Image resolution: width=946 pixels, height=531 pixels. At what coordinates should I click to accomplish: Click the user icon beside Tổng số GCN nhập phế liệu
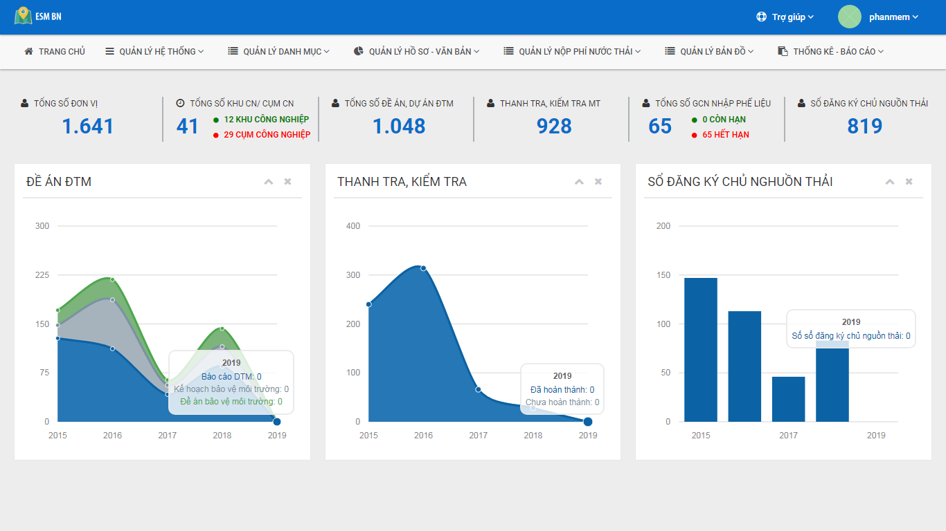pyautogui.click(x=645, y=103)
